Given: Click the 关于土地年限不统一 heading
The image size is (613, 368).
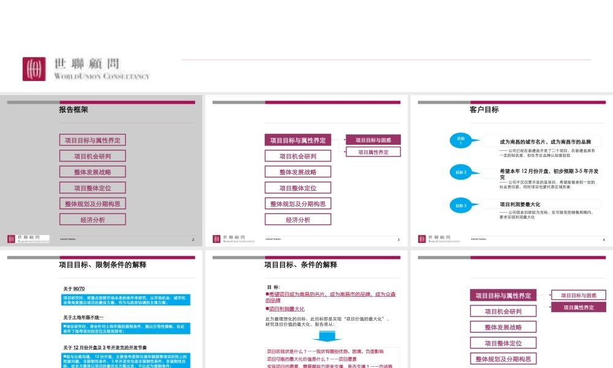Looking at the screenshot, I should pyautogui.click(x=83, y=318).
